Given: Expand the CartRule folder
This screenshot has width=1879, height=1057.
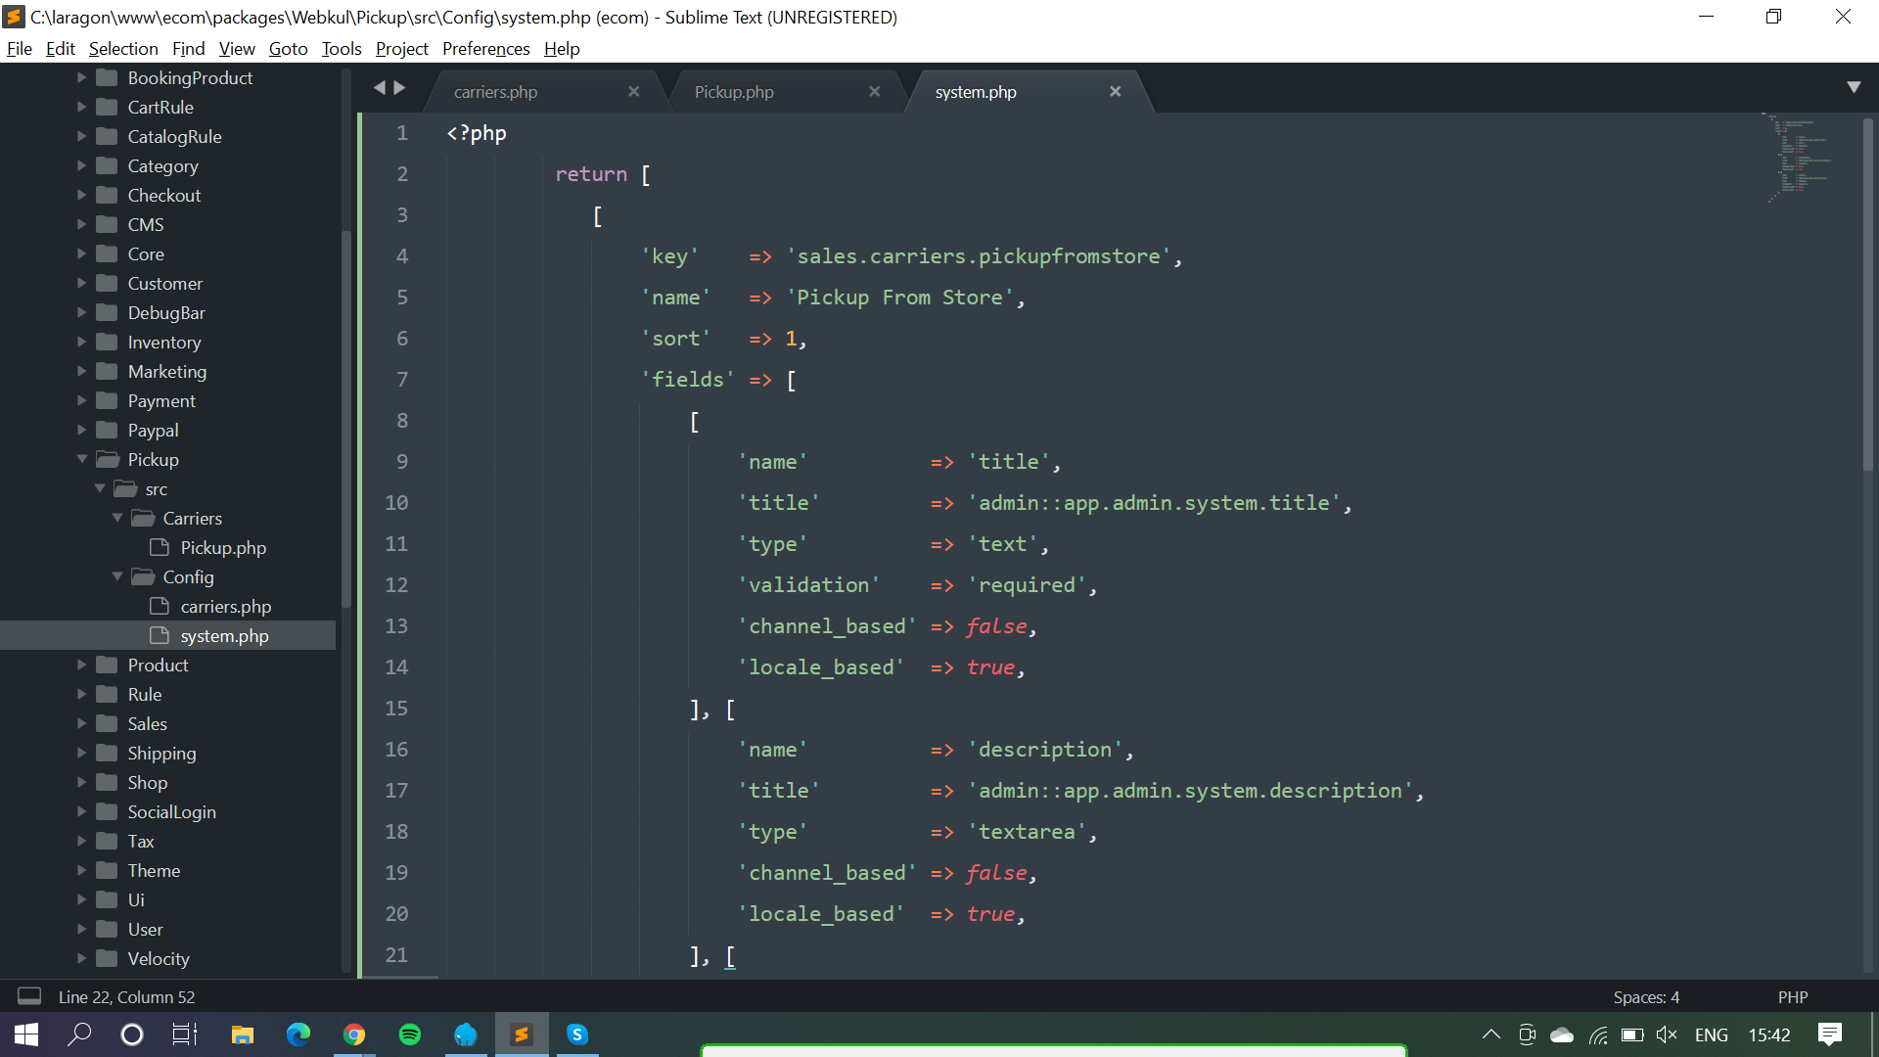Looking at the screenshot, I should pos(82,107).
